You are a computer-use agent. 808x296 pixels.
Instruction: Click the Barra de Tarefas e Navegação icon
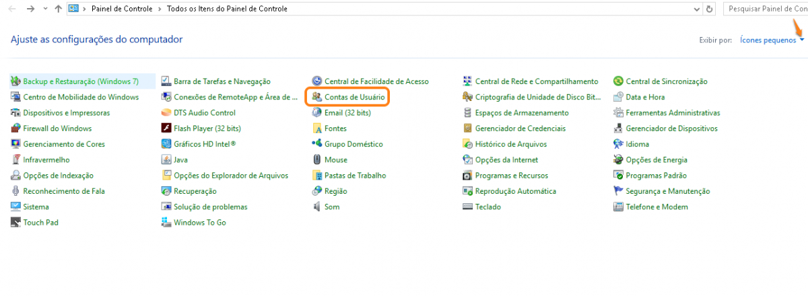(x=167, y=81)
